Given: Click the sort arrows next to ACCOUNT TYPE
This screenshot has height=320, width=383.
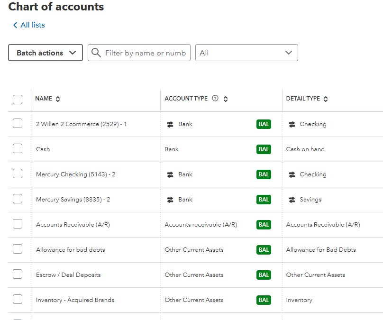Looking at the screenshot, I should pyautogui.click(x=226, y=99).
